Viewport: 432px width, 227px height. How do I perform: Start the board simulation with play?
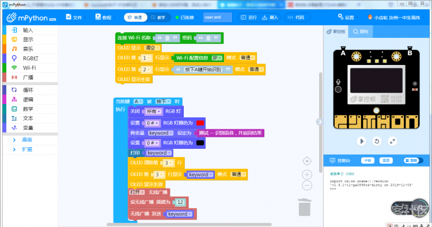point(362,141)
